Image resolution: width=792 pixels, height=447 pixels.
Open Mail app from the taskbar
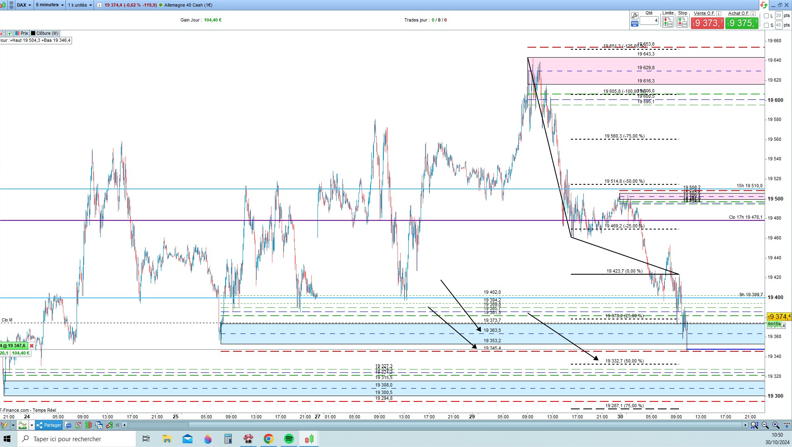point(187,439)
